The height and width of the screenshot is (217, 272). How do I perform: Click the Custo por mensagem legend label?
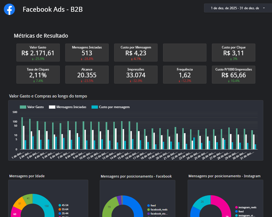tap(114, 107)
